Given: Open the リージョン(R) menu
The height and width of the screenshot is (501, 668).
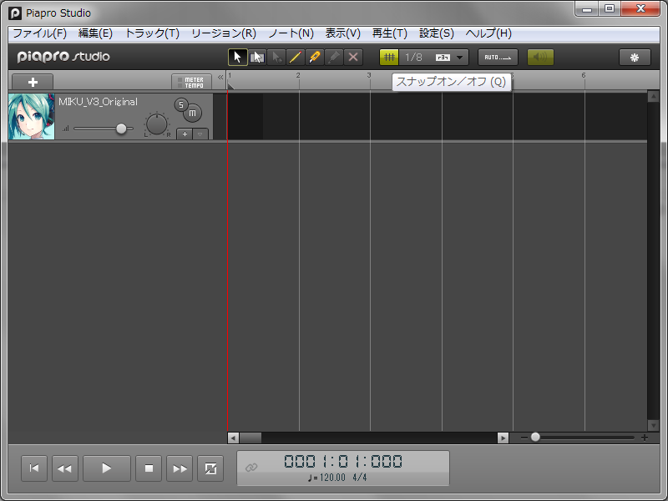Looking at the screenshot, I should pos(224,33).
